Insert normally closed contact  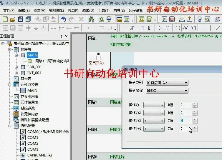(132, 28)
